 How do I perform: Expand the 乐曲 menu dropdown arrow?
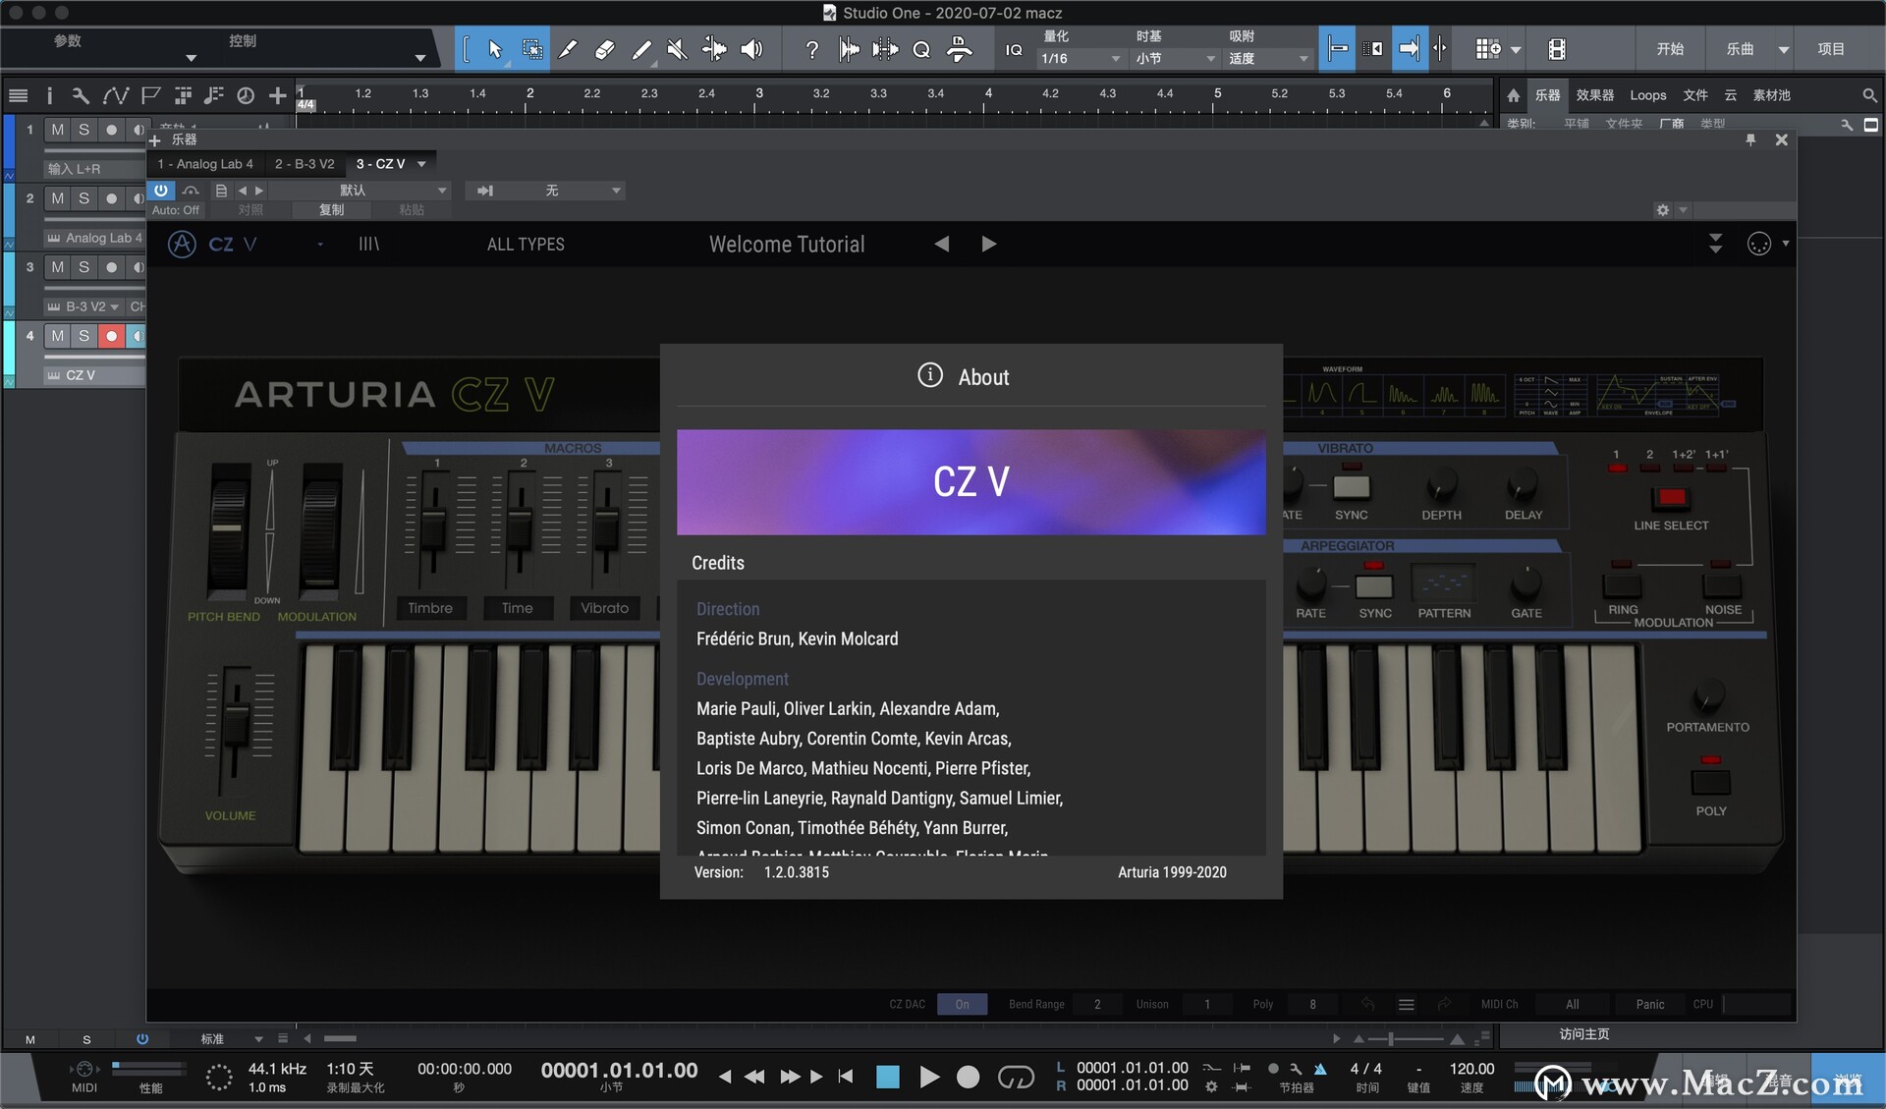1783,49
